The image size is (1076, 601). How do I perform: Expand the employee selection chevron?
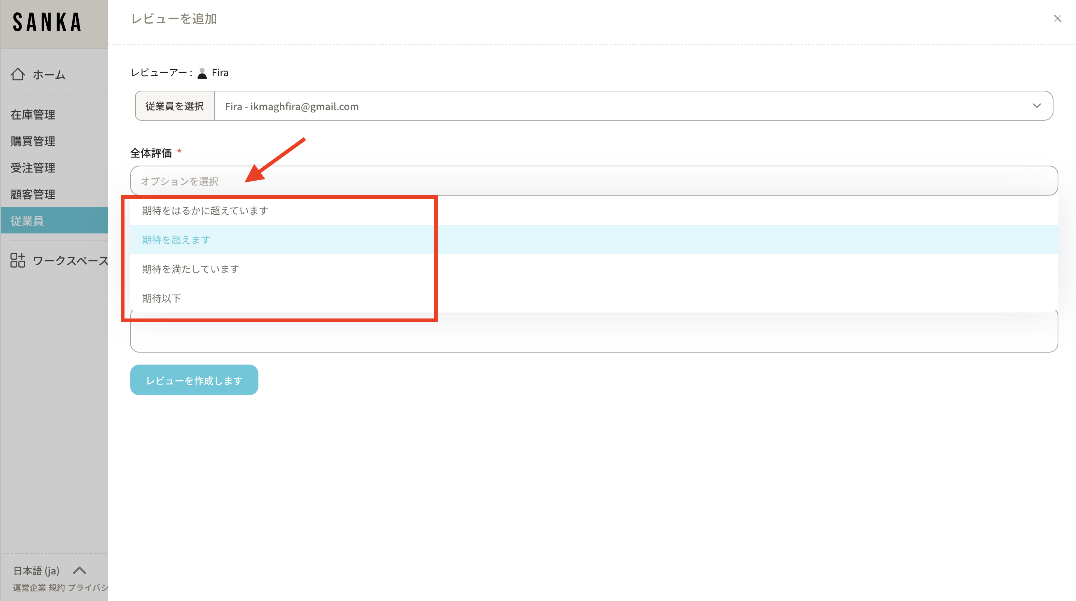pos(1036,106)
